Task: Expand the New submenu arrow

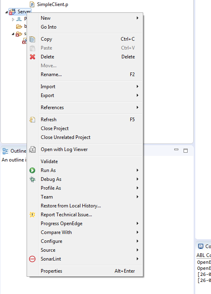Action: click(x=138, y=18)
